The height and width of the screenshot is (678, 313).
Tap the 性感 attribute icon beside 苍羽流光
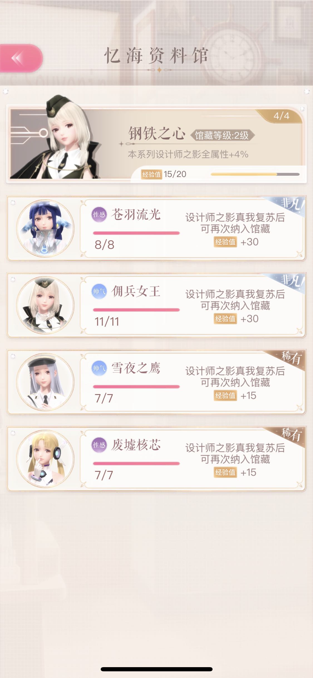[99, 214]
